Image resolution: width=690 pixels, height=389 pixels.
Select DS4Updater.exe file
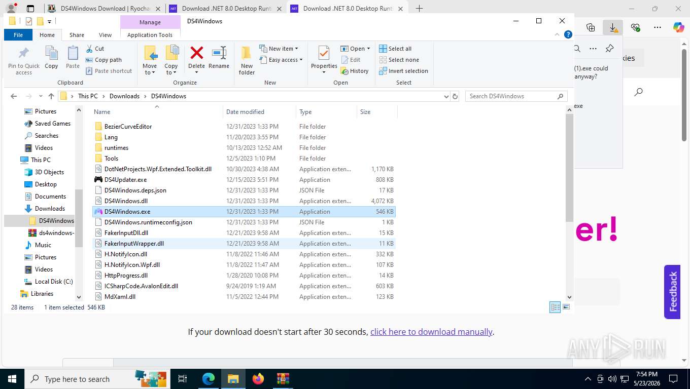point(244,180)
